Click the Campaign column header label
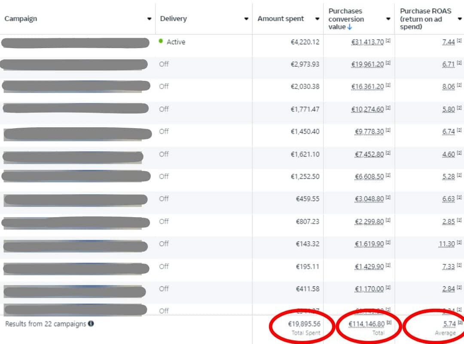Image resolution: width=464 pixels, height=344 pixels. [x=21, y=18]
